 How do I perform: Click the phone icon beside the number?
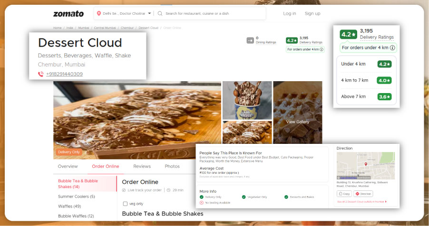point(41,74)
